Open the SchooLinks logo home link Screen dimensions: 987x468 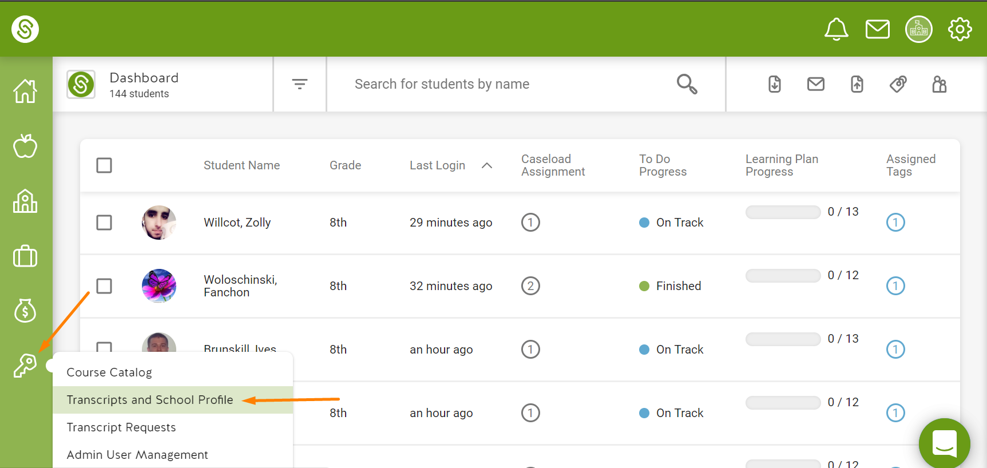(x=25, y=29)
